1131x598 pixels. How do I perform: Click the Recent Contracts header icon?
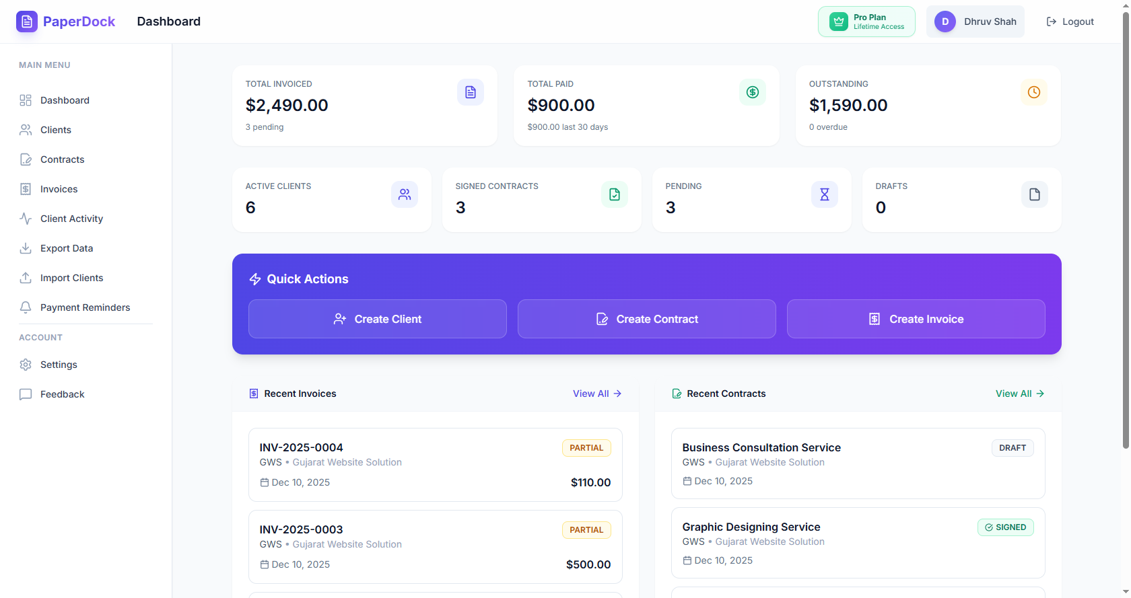[x=677, y=394]
